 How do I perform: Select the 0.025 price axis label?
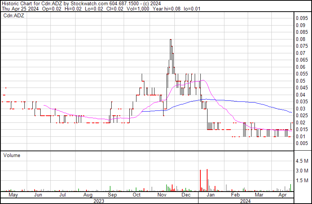pos(302,115)
